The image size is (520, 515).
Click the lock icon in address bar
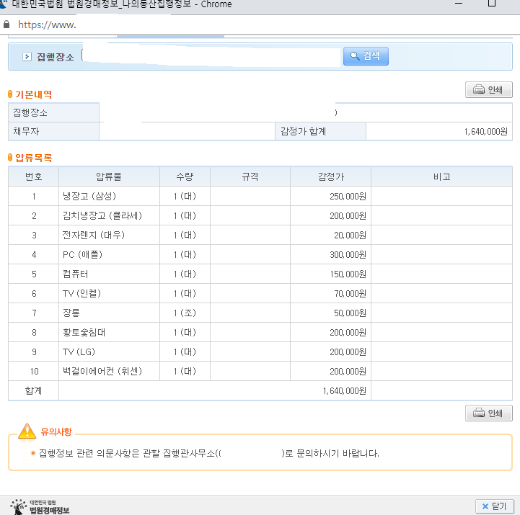click(x=6, y=24)
